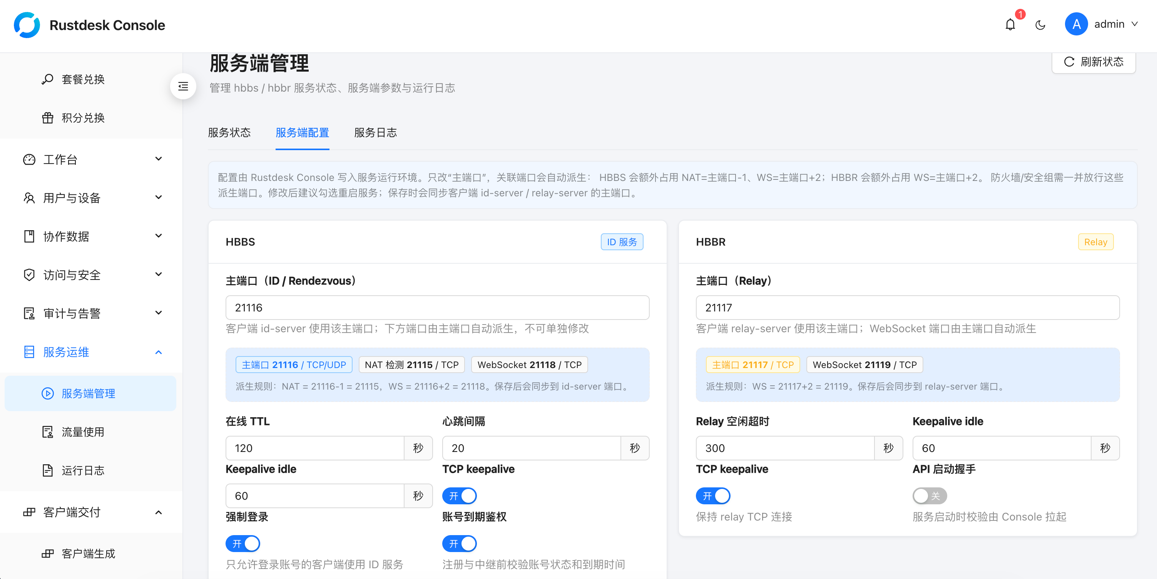Turn off HBBR TCP keepalive switch
1157x579 pixels.
pyautogui.click(x=713, y=496)
